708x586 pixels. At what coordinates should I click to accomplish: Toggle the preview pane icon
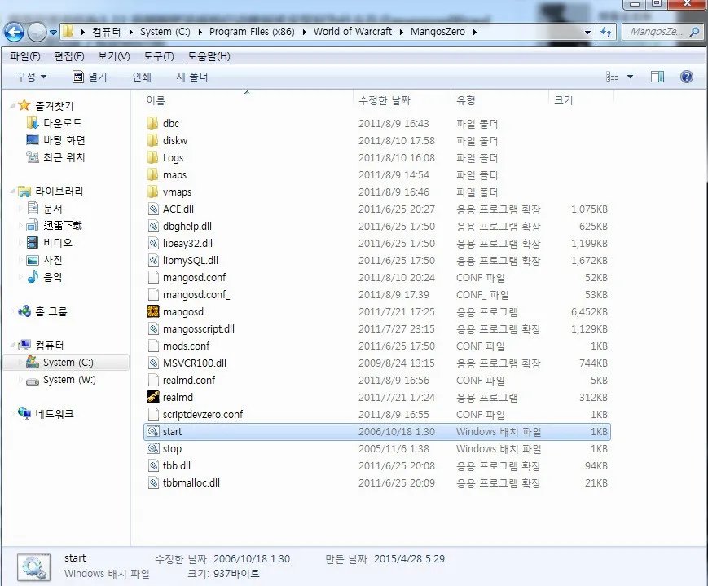pyautogui.click(x=657, y=77)
